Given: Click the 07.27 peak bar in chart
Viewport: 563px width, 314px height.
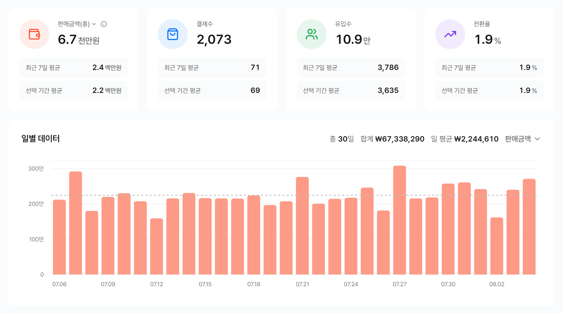Looking at the screenshot, I should click(x=399, y=220).
